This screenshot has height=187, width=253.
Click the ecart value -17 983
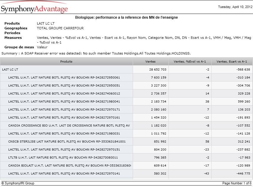coord(244,158)
